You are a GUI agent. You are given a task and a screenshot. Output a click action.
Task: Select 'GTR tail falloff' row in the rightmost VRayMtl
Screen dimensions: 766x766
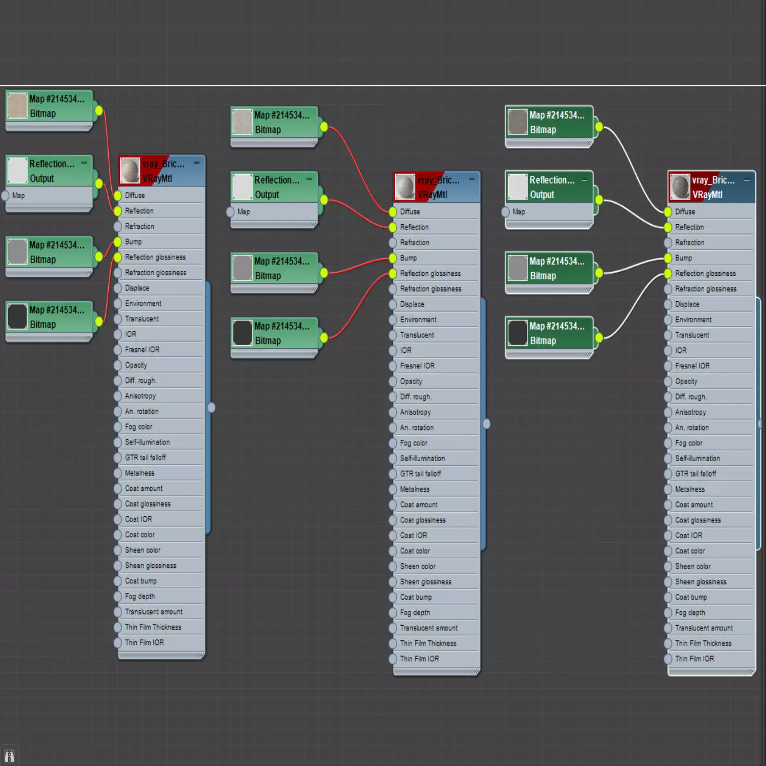click(x=711, y=474)
